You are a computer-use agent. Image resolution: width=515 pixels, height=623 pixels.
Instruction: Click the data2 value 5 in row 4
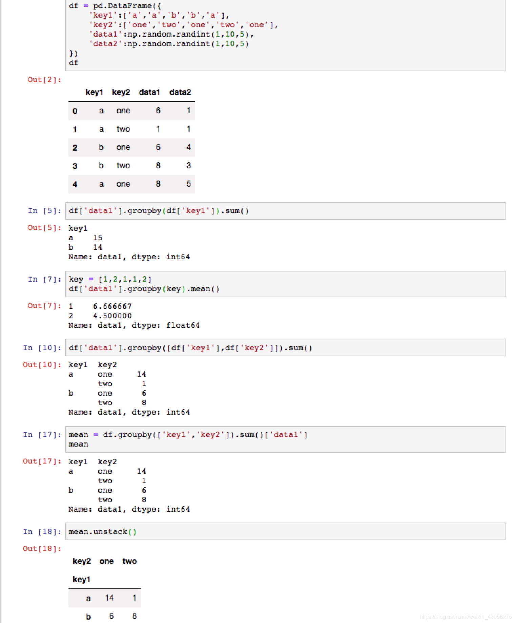[x=188, y=184]
